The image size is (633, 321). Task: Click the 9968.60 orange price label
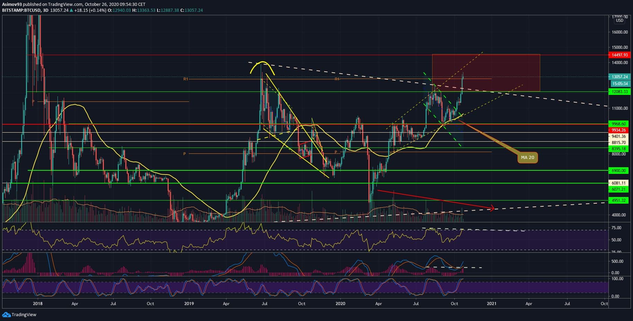(x=619, y=124)
